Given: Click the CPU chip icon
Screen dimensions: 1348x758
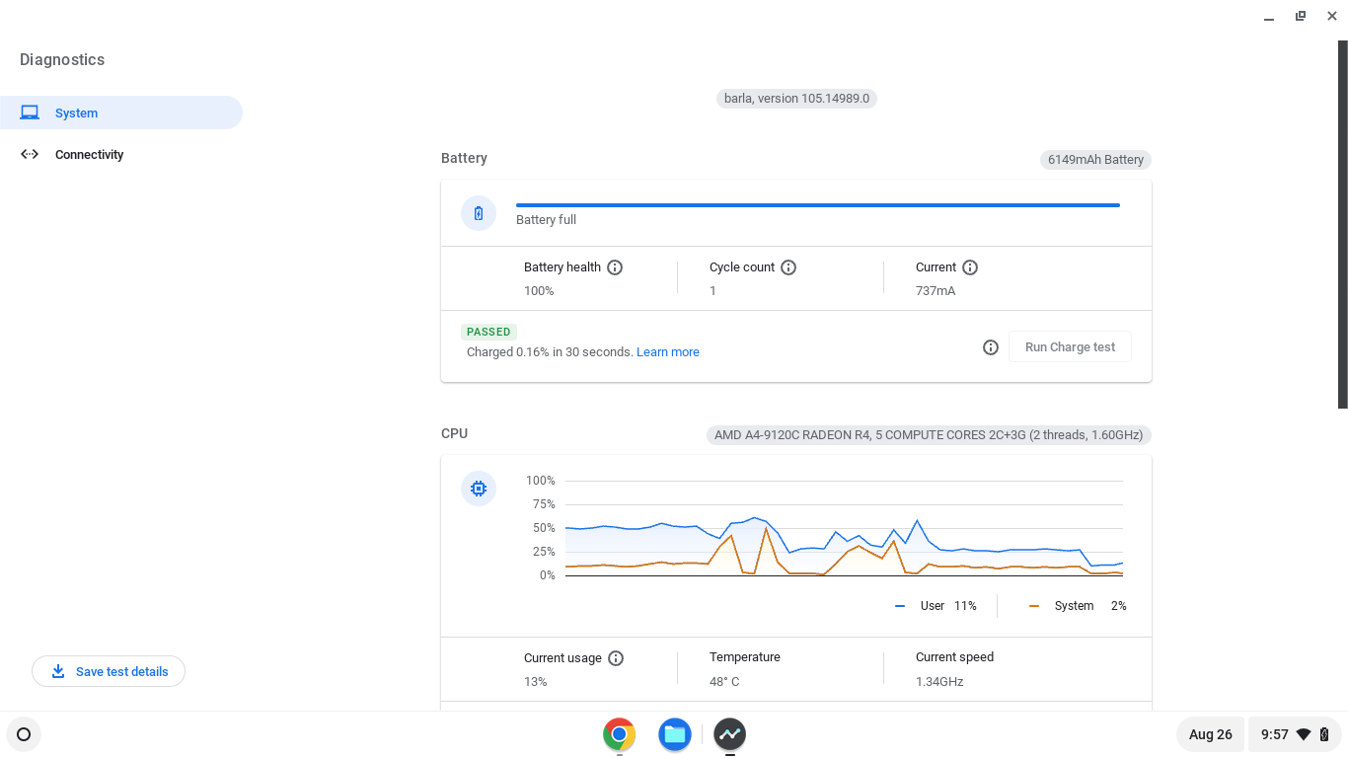Looking at the screenshot, I should coord(479,489).
